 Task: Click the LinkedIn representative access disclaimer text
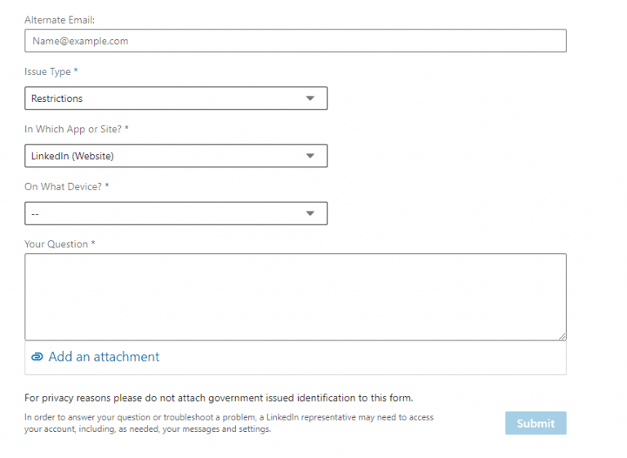[x=229, y=423]
